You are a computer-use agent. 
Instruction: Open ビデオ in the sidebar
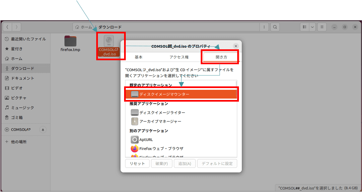click(25, 88)
